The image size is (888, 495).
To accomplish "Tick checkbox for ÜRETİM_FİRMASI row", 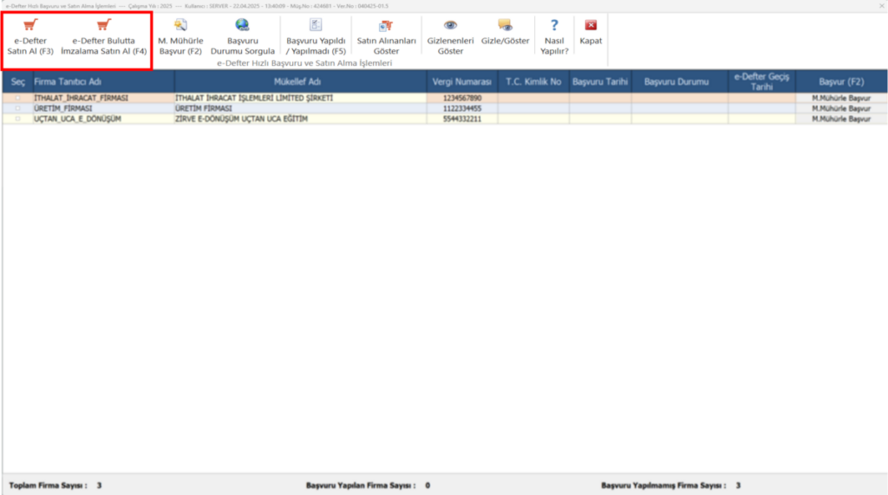I will point(17,108).
